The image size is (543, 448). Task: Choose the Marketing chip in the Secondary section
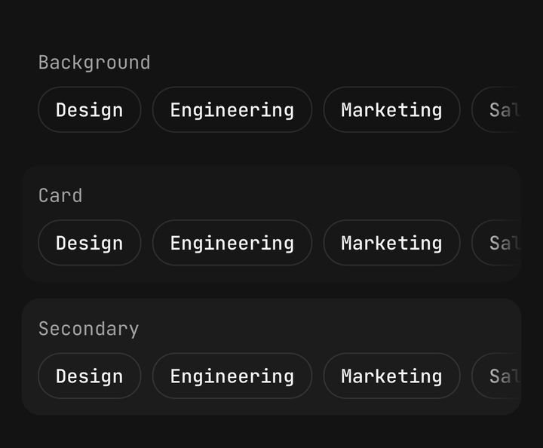(391, 376)
